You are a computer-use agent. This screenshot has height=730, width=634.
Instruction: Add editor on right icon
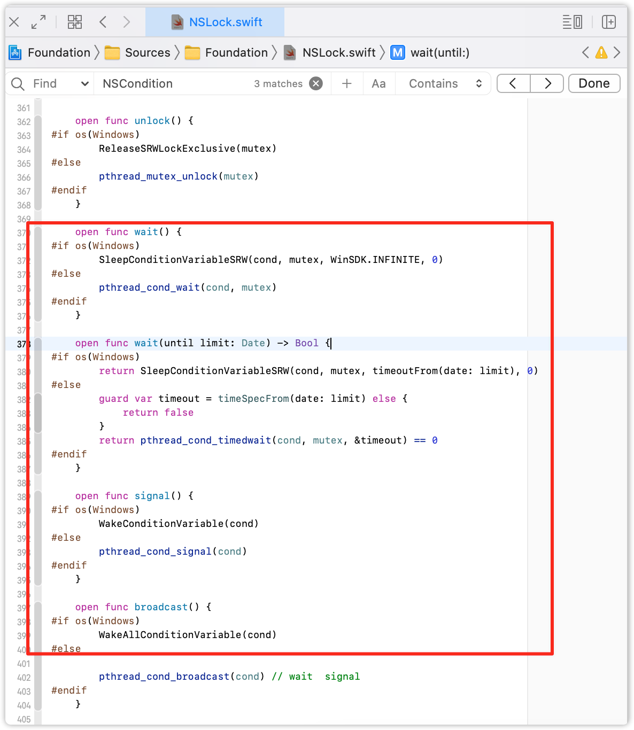pyautogui.click(x=609, y=22)
